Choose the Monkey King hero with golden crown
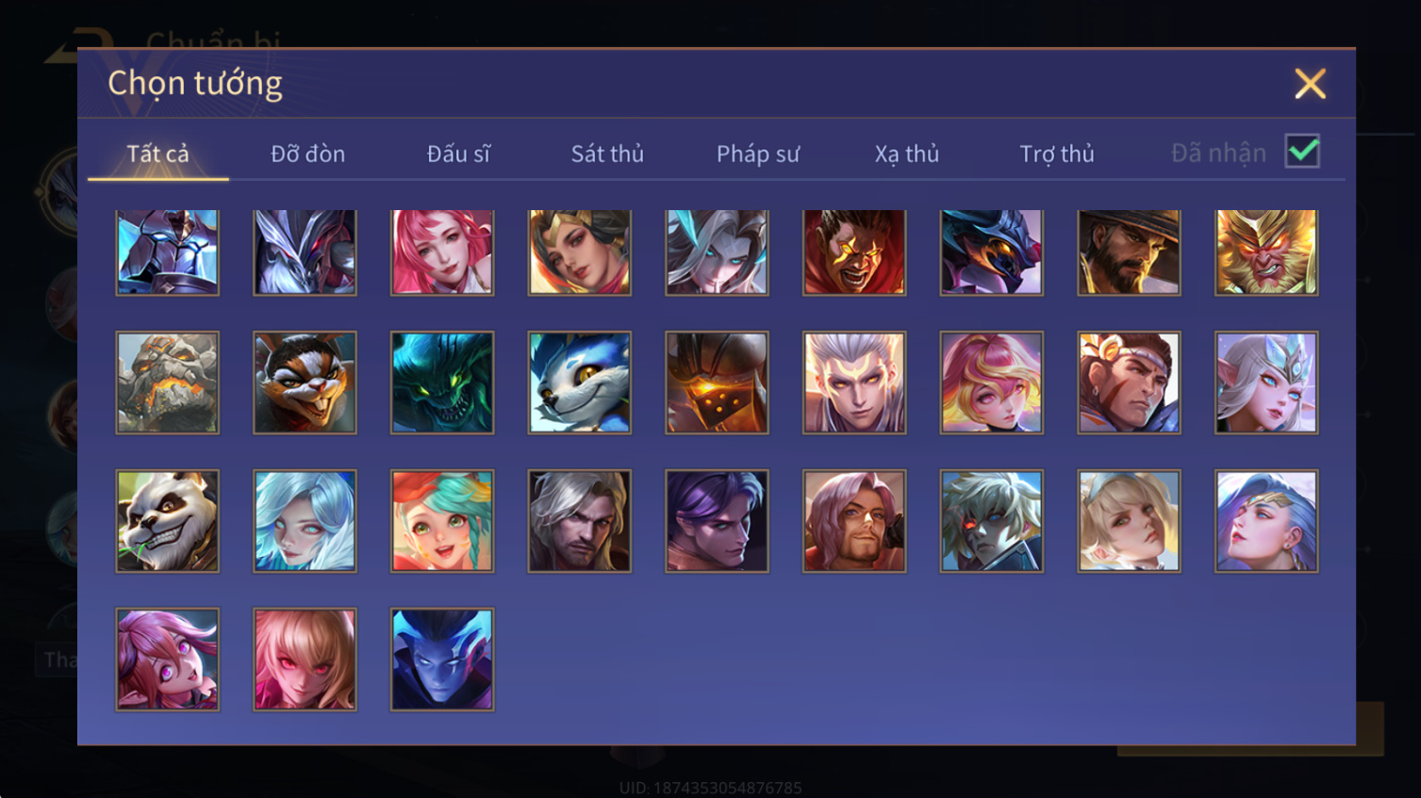Image resolution: width=1421 pixels, height=798 pixels. (x=1266, y=252)
